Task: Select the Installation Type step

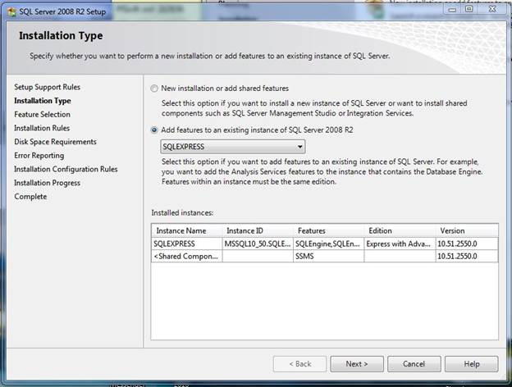Action: coord(43,101)
